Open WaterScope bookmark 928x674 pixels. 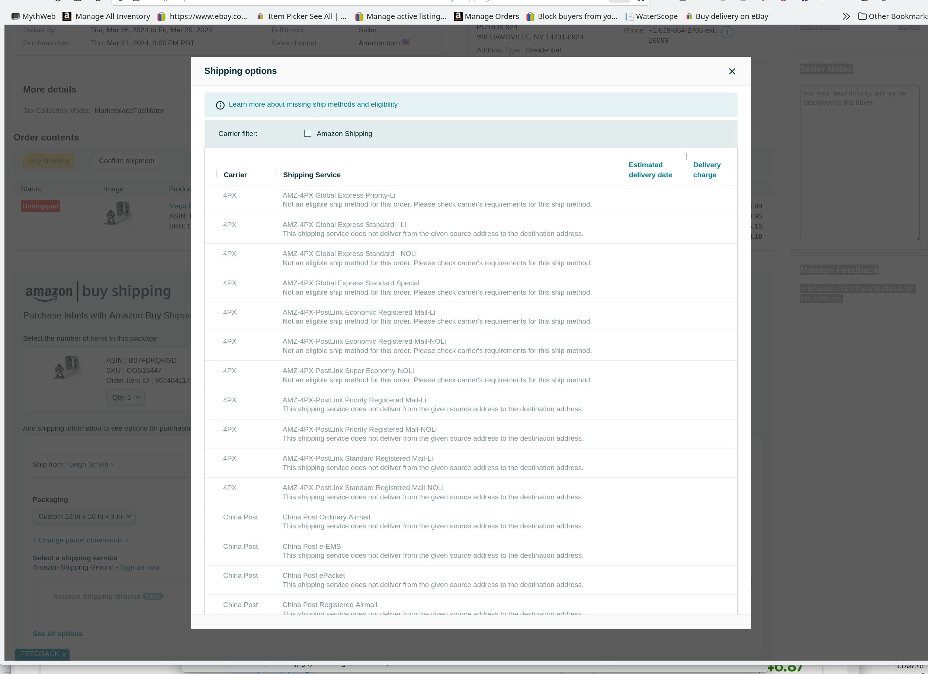click(x=651, y=16)
